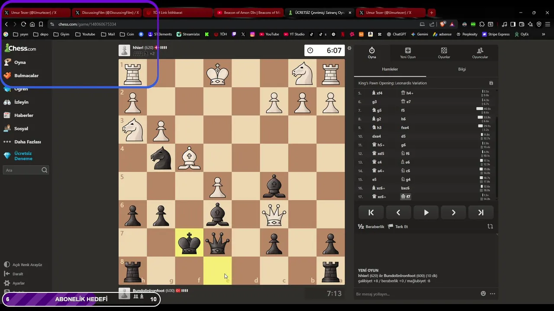
Task: Toggle Açık Renk Arayüz light theme
Action: pyautogui.click(x=23, y=265)
